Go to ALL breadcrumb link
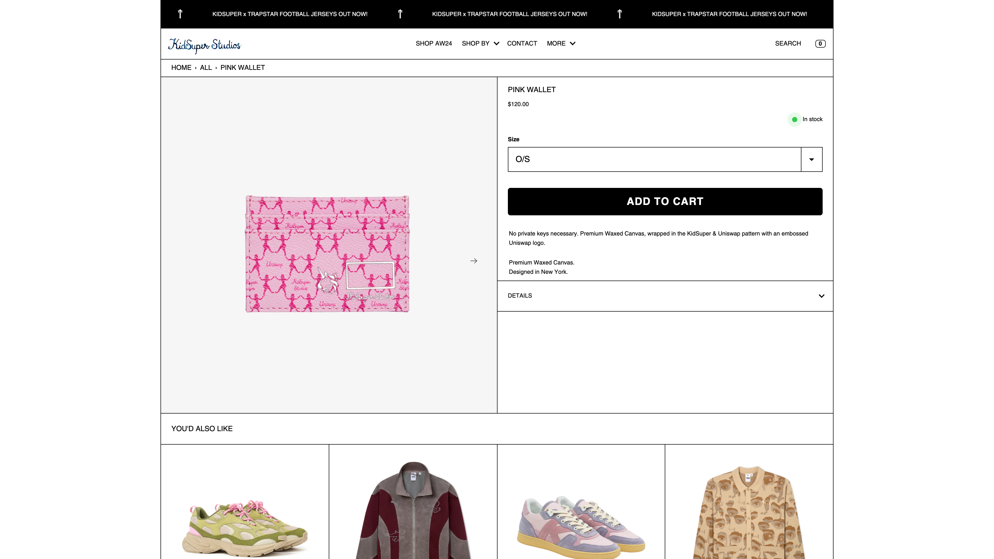This screenshot has height=559, width=994. (x=206, y=68)
